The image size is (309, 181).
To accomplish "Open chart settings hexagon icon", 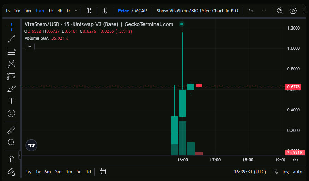I will click(293, 11).
